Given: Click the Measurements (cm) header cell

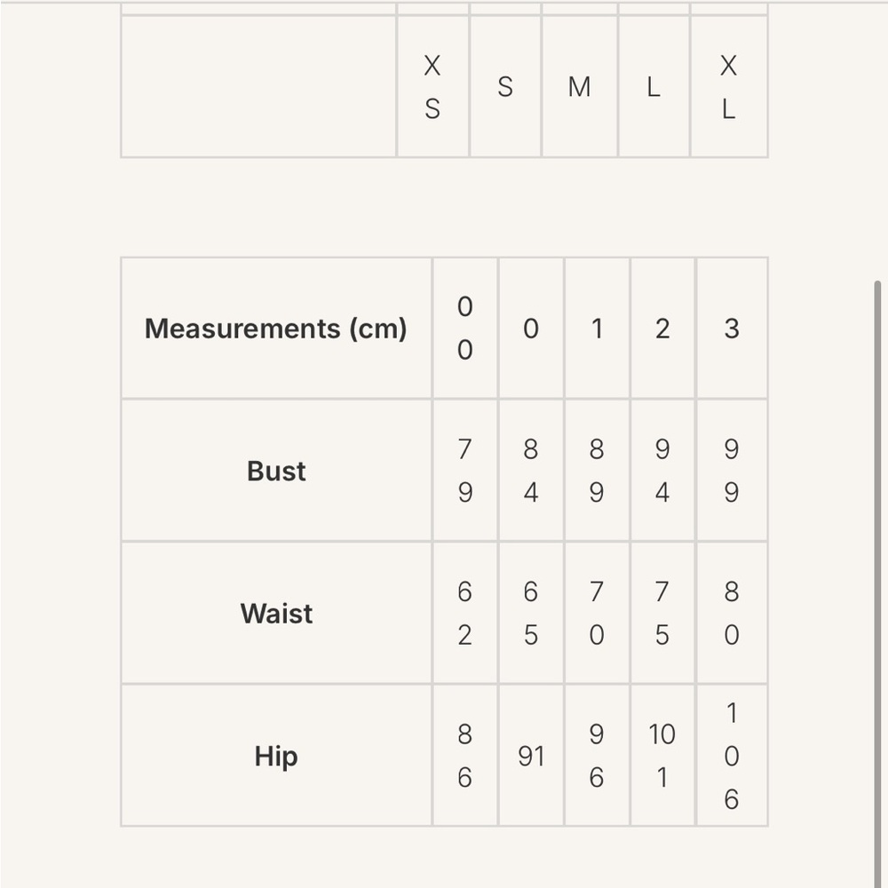Looking at the screenshot, I should click(276, 329).
